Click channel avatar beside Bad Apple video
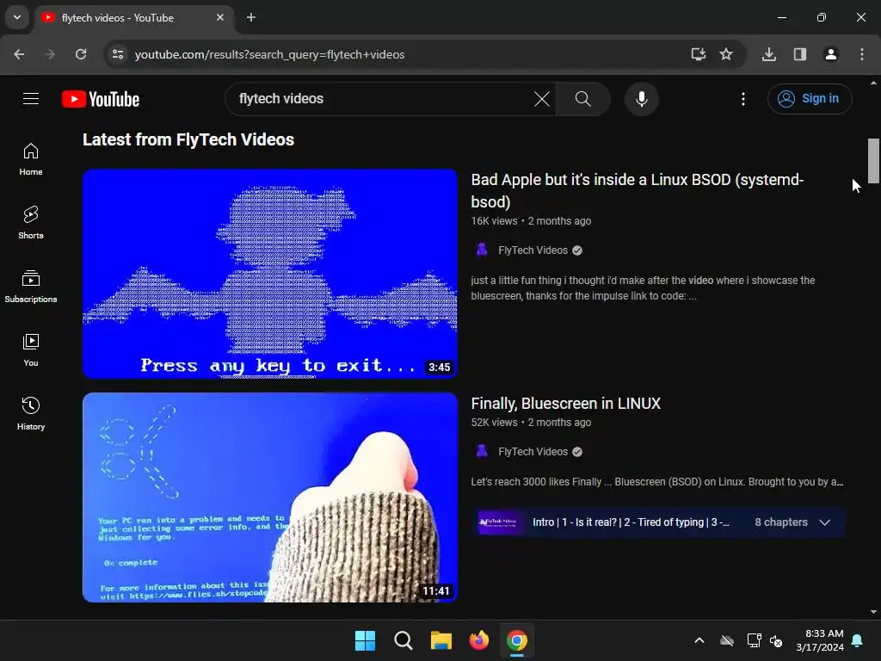The width and height of the screenshot is (881, 661). (x=482, y=250)
